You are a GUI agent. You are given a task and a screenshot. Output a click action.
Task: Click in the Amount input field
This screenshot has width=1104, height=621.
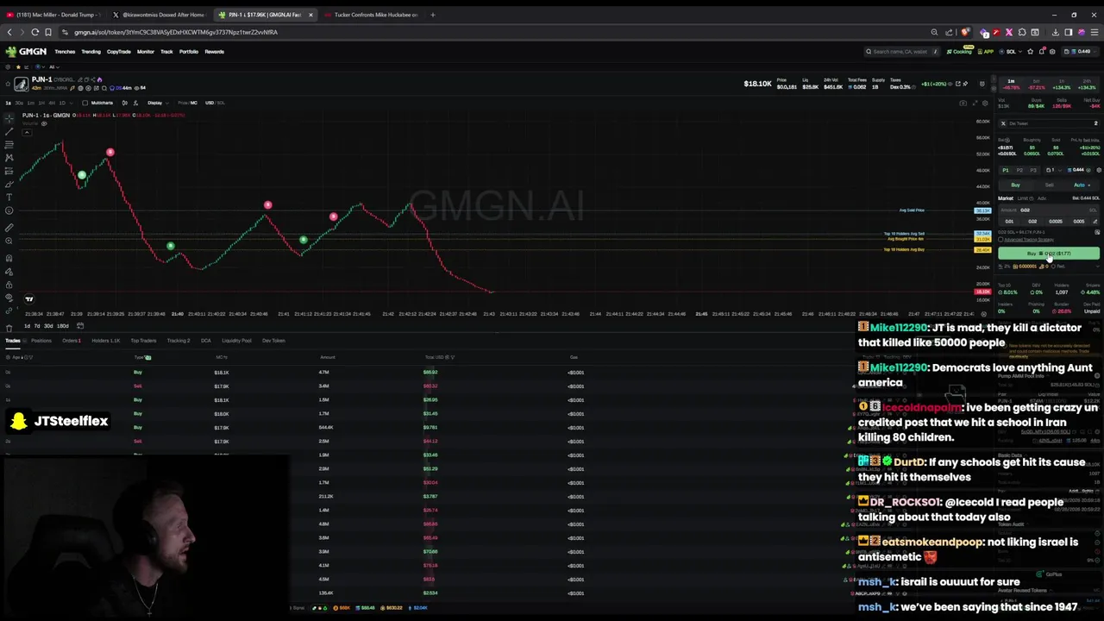pyautogui.click(x=1049, y=210)
